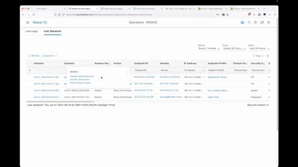Click the Identity link in the Employees row
Viewport: 298px width, 167px height.
(171, 97)
